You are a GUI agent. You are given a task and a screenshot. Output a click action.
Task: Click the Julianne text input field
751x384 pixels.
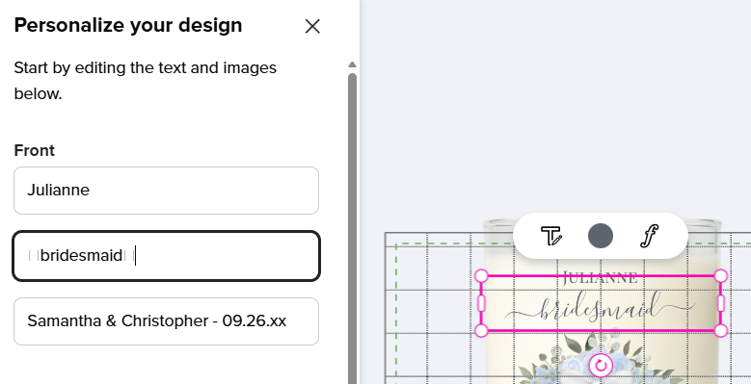point(166,191)
